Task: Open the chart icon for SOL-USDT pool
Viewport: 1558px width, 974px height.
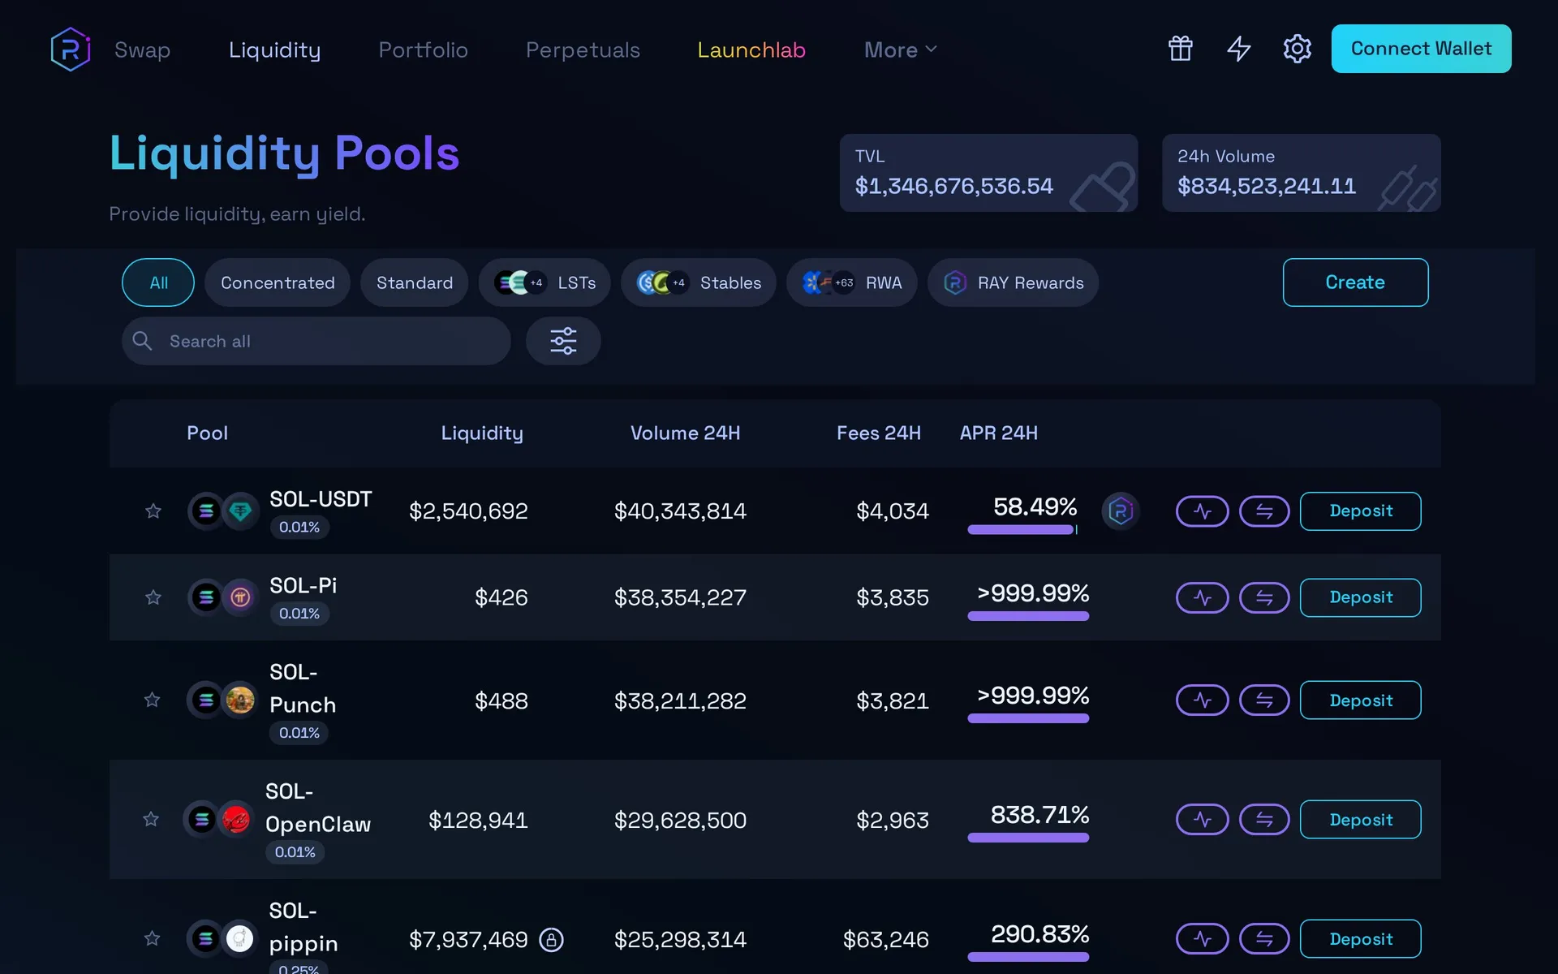Action: (1202, 511)
